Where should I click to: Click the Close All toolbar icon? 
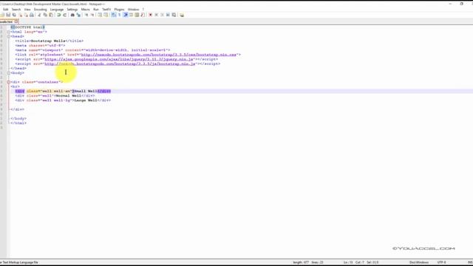coord(26,15)
